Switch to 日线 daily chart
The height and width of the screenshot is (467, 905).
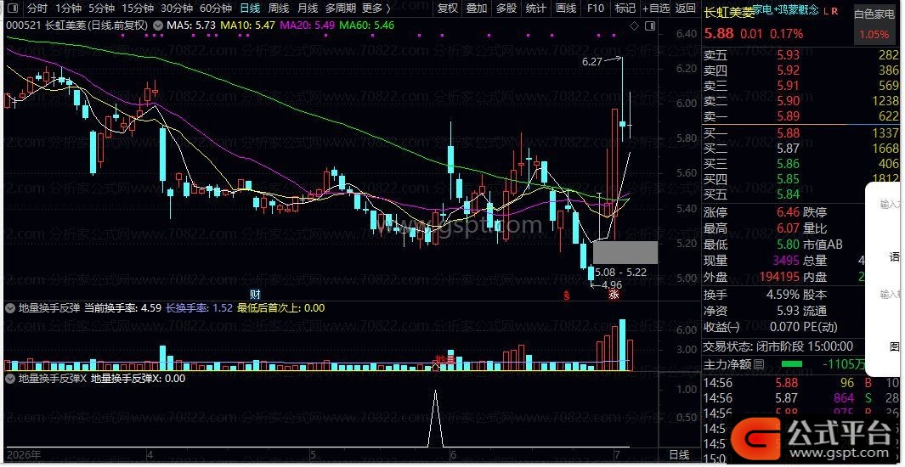point(249,8)
